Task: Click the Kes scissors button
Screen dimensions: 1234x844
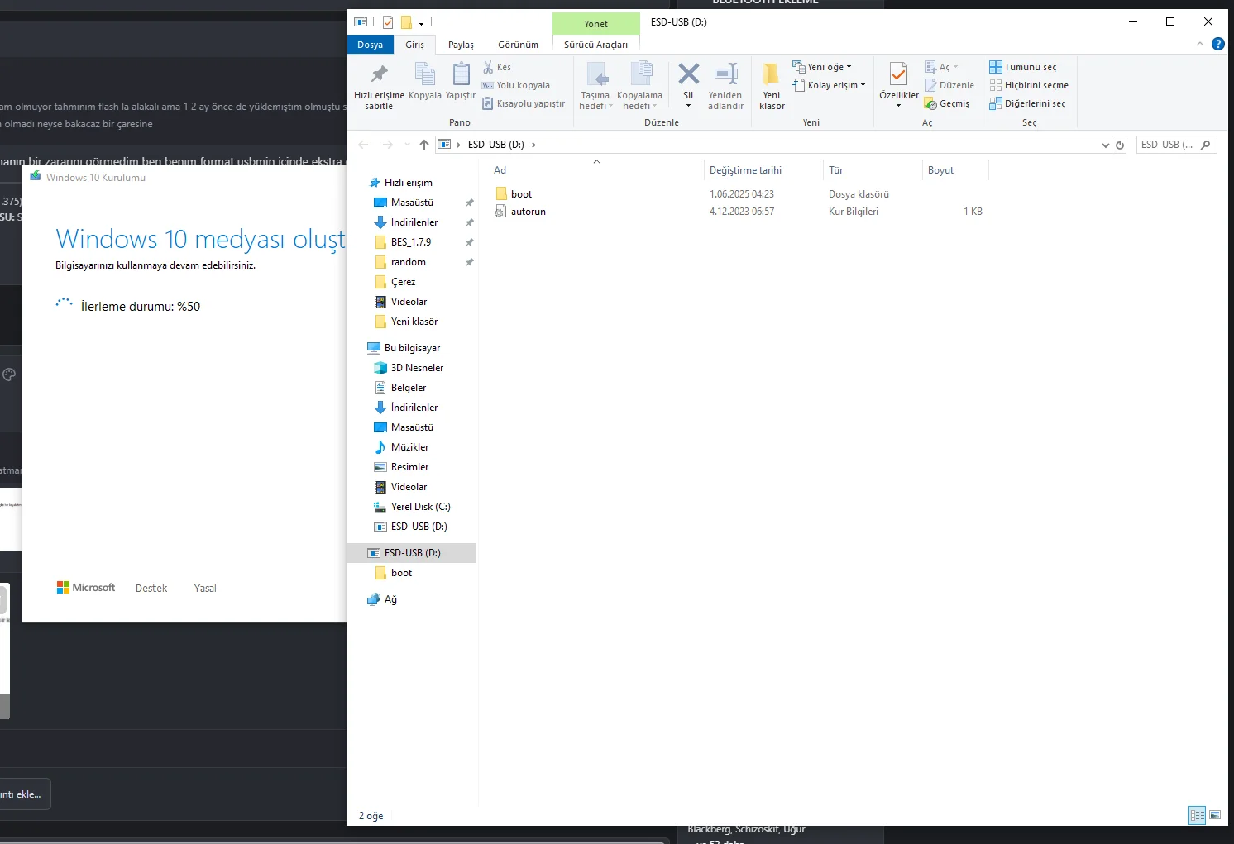Action: pyautogui.click(x=497, y=67)
